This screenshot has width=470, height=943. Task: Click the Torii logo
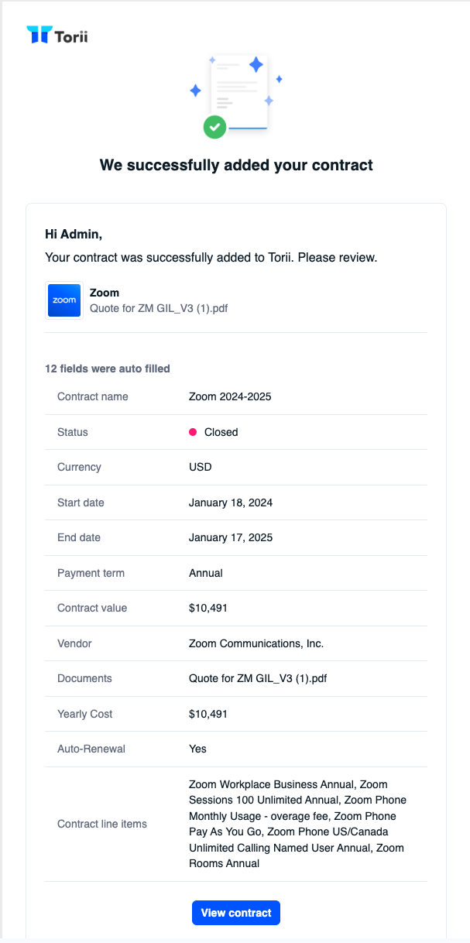(x=57, y=35)
